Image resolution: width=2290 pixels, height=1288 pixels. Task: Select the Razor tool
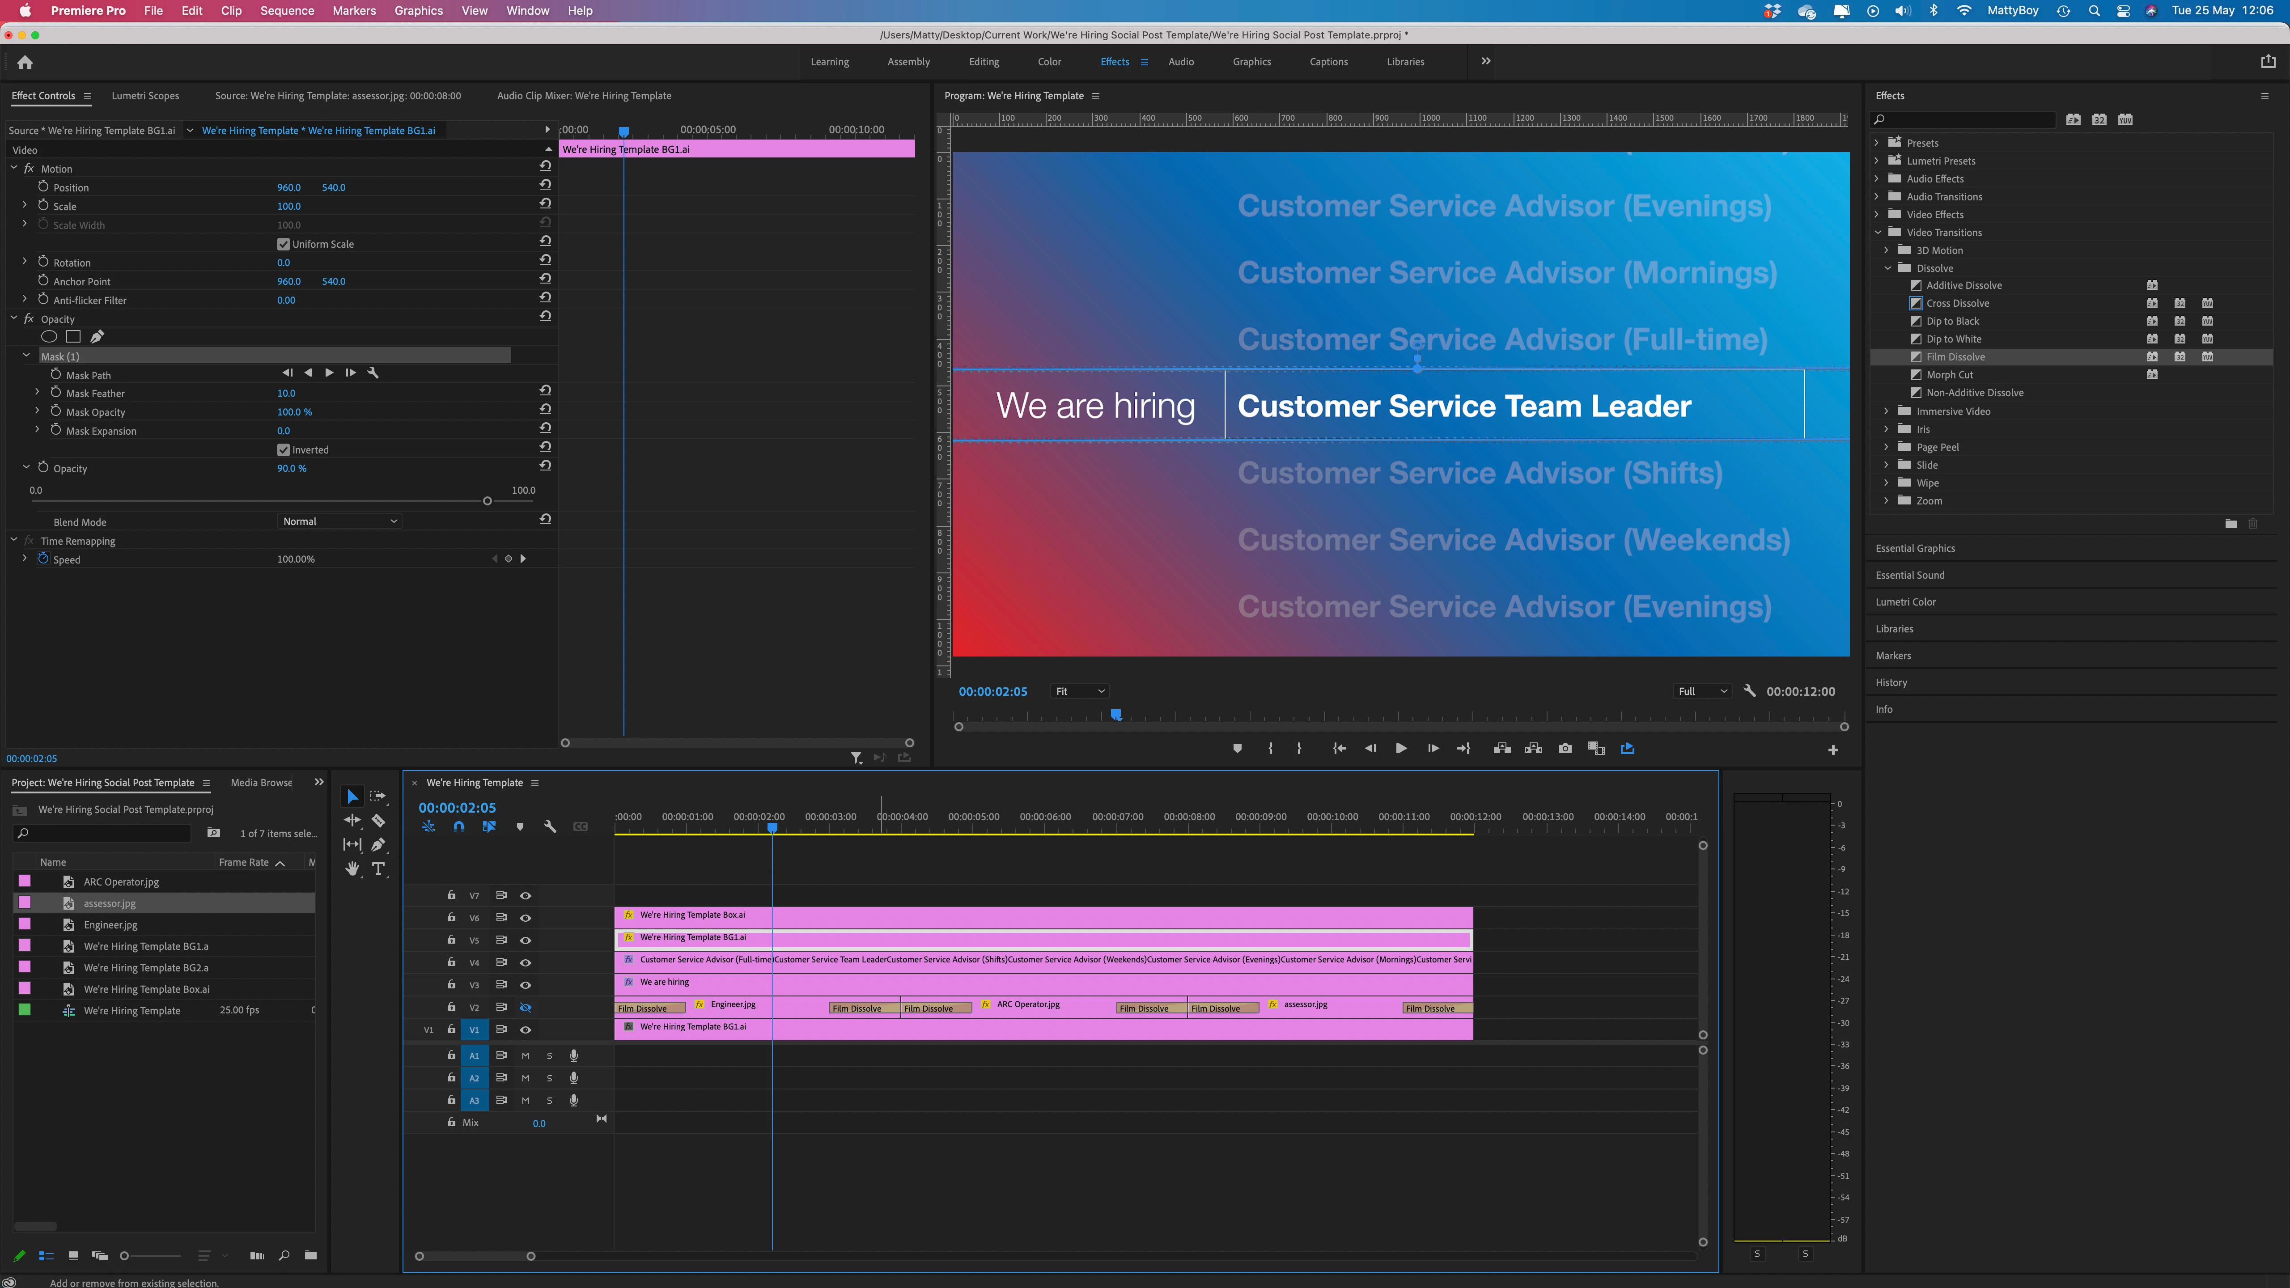tap(379, 821)
